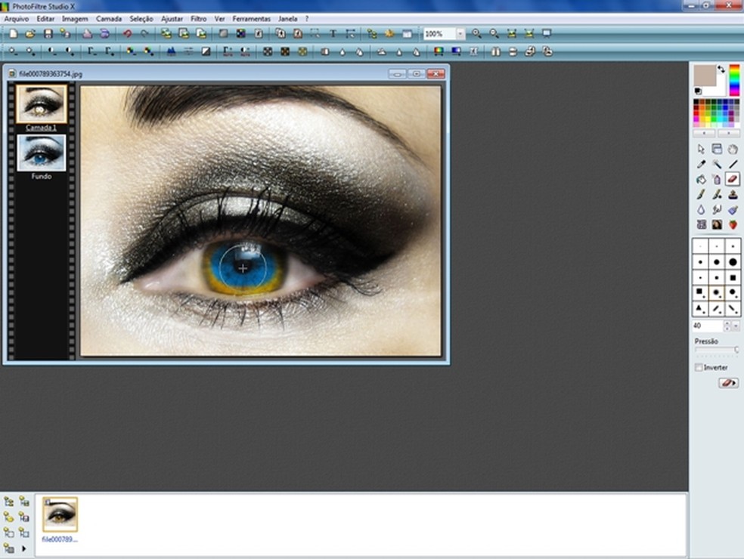Image resolution: width=744 pixels, height=559 pixels.
Task: Select the Clone Stamp tool
Action: click(733, 194)
